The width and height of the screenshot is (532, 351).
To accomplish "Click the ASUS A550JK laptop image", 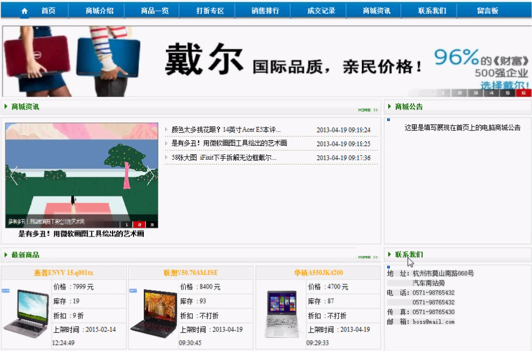I will pos(282,314).
